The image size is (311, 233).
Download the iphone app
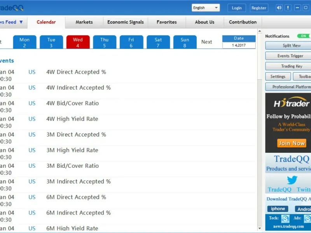pos(278,209)
